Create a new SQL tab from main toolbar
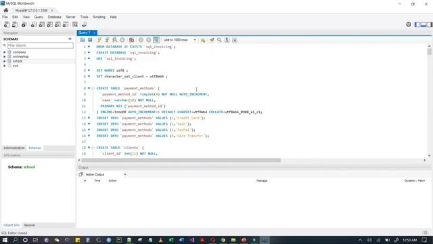Viewport: 433px width, 244px height. click(x=7, y=24)
